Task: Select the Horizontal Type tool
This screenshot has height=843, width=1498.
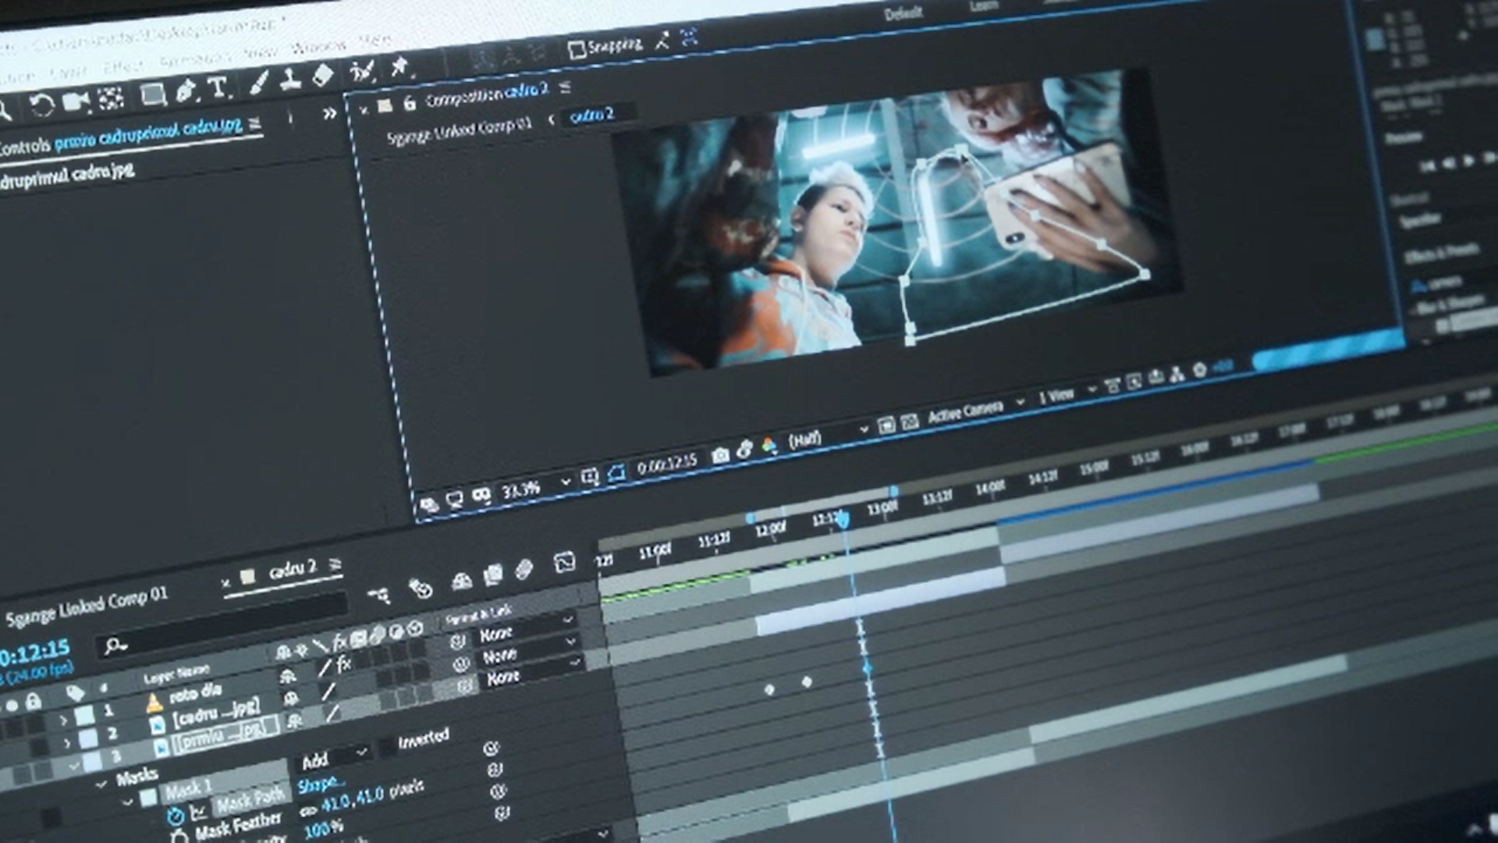Action: tap(218, 88)
